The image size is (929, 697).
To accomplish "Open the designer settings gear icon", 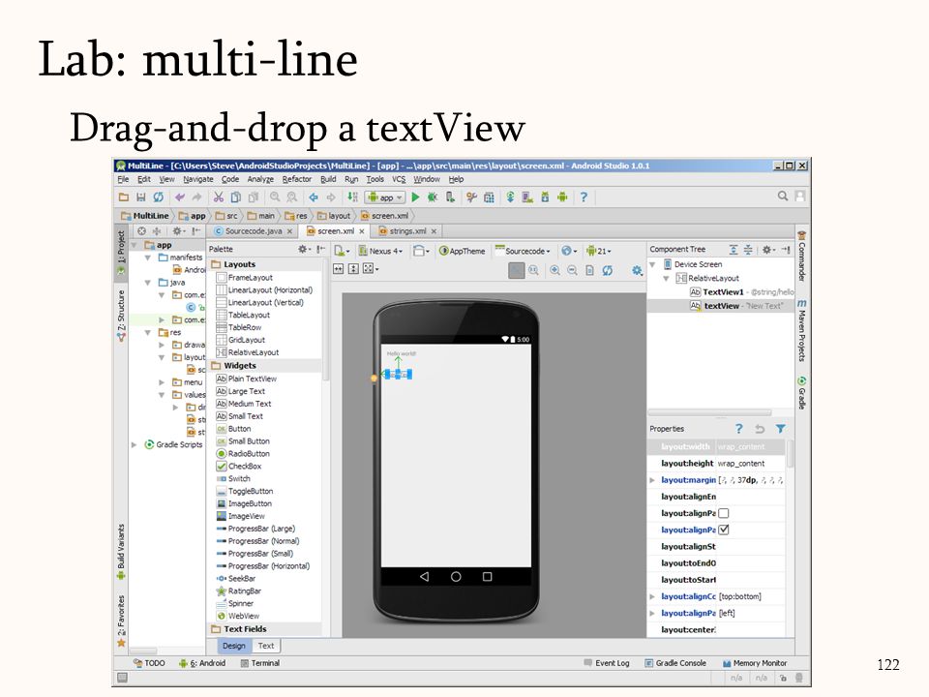I will click(x=637, y=270).
